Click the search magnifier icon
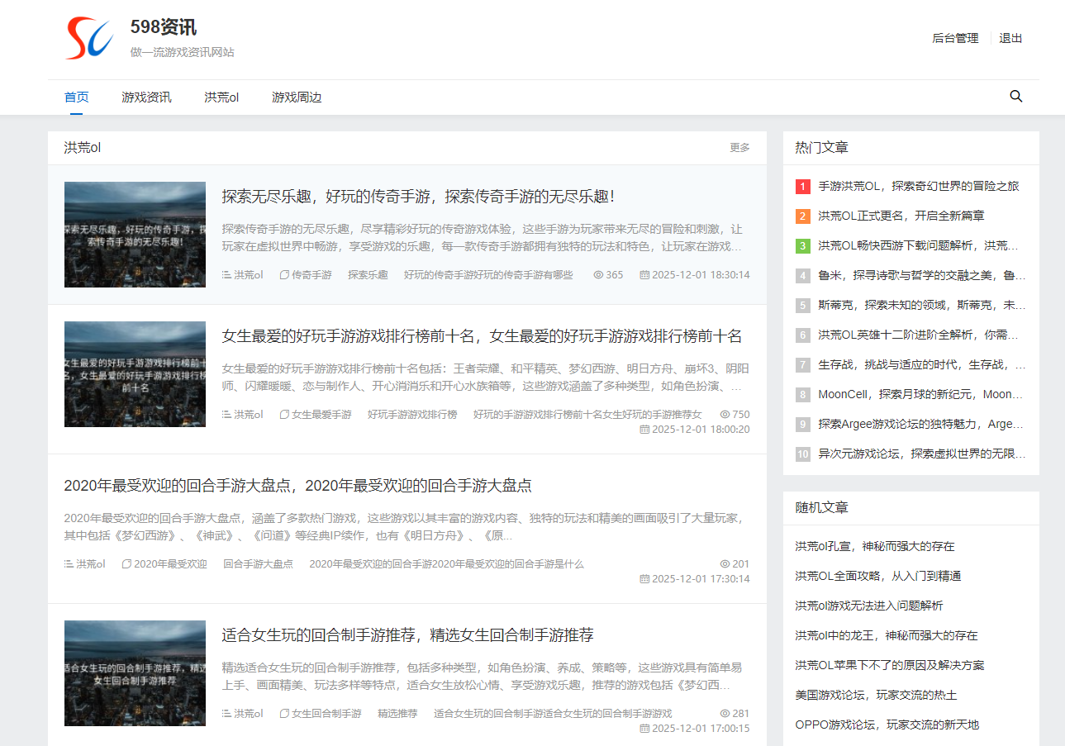1065x746 pixels. tap(1015, 97)
